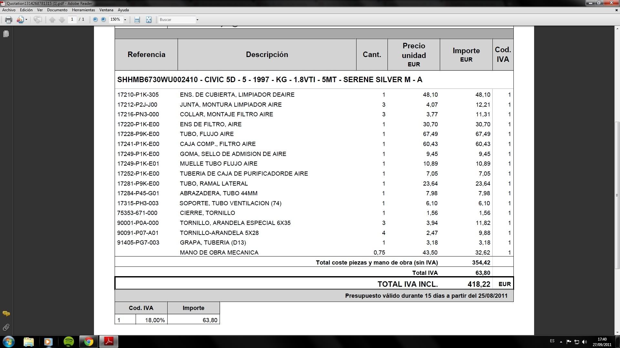Open the Ayuda menu
Image resolution: width=620 pixels, height=348 pixels.
coord(123,10)
